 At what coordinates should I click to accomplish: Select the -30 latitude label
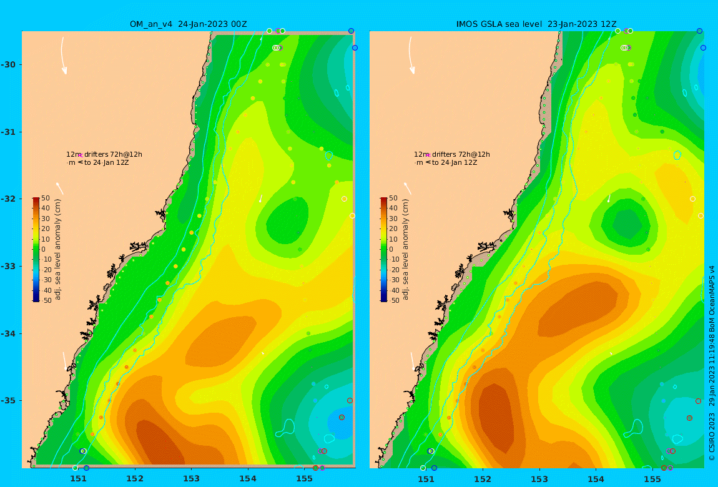(x=7, y=64)
